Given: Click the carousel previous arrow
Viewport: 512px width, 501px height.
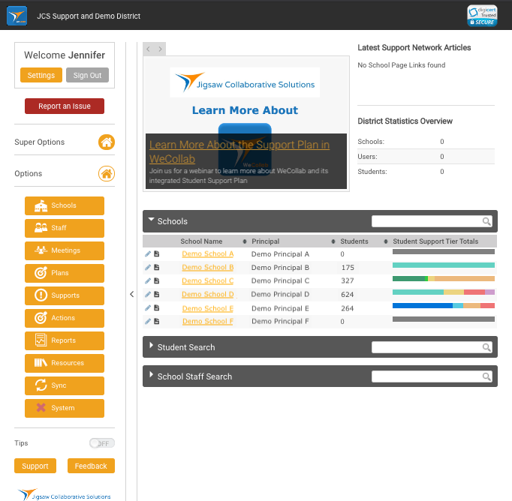Looking at the screenshot, I should pos(149,49).
